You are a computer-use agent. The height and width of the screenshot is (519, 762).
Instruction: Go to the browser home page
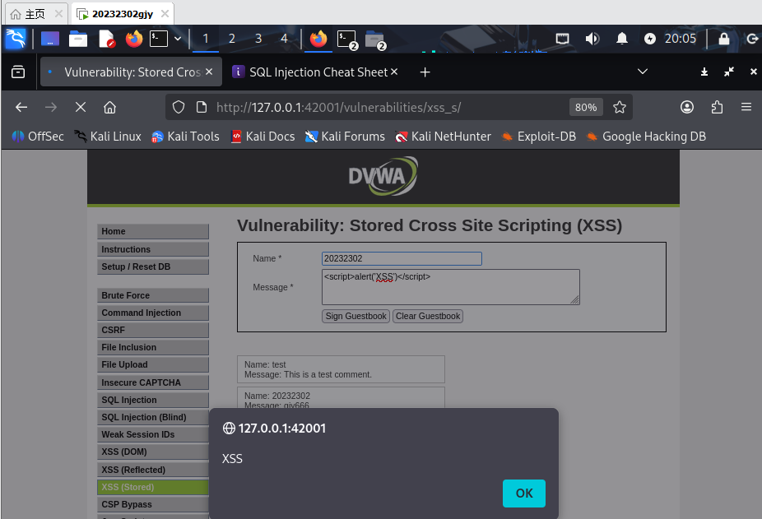tap(109, 107)
